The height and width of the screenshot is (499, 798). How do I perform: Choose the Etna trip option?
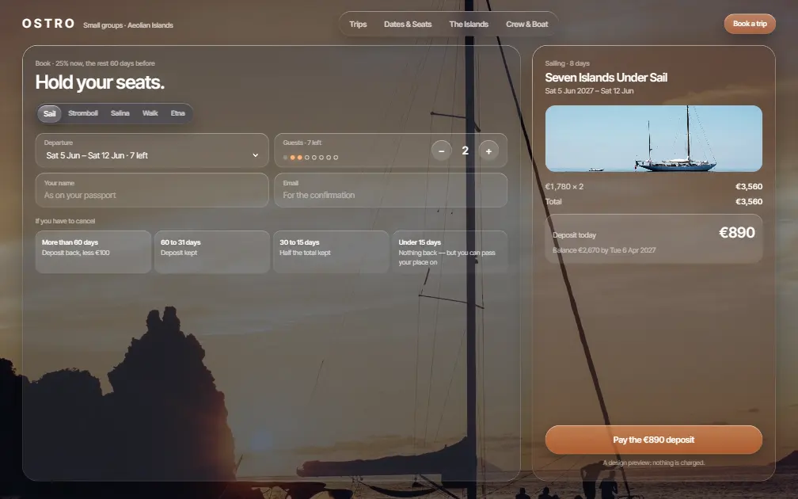[x=177, y=113]
